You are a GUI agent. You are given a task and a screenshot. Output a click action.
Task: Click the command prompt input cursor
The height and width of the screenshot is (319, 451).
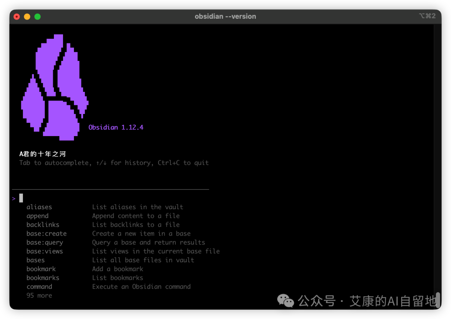21,198
